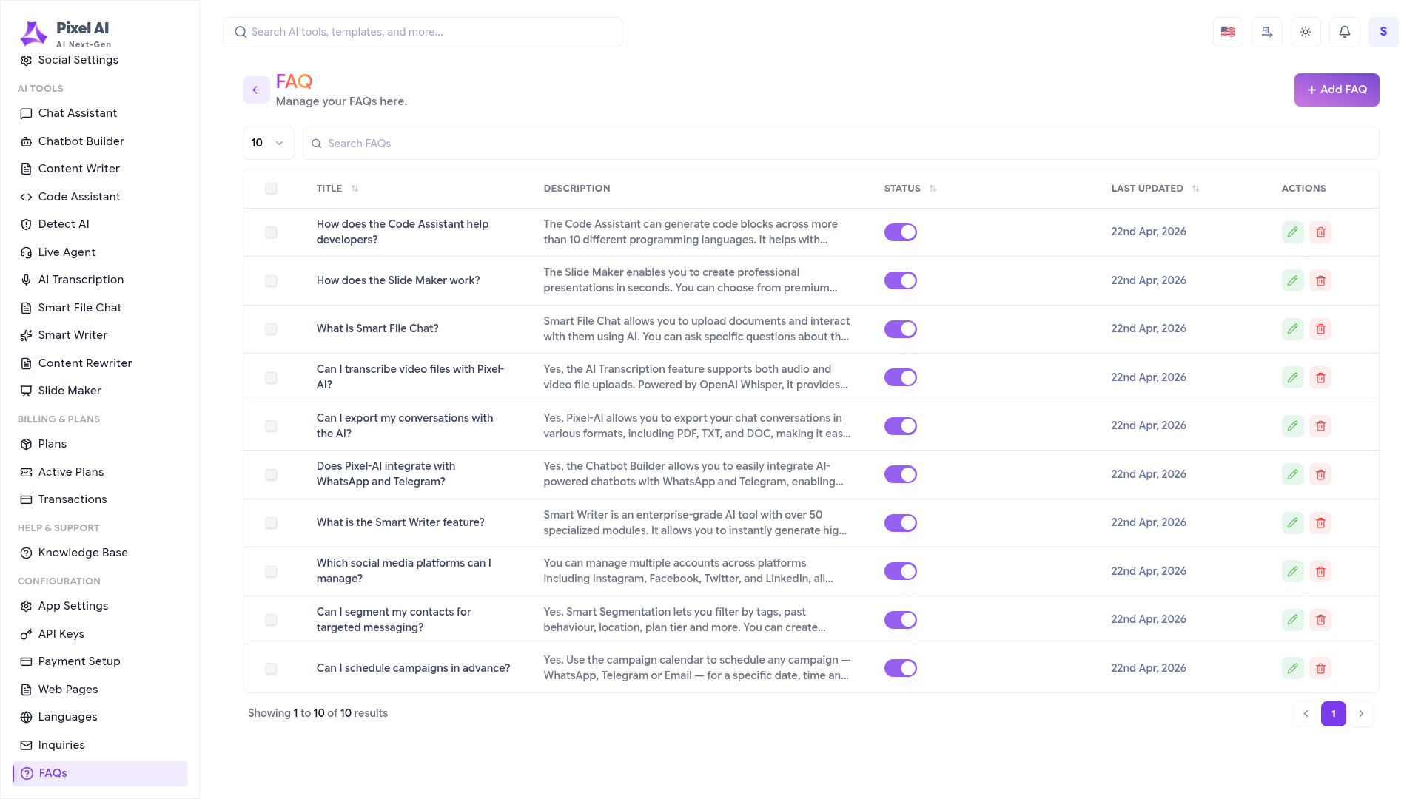Toggle status of schedule campaigns FAQ
This screenshot has height=799, width=1421.
(901, 668)
